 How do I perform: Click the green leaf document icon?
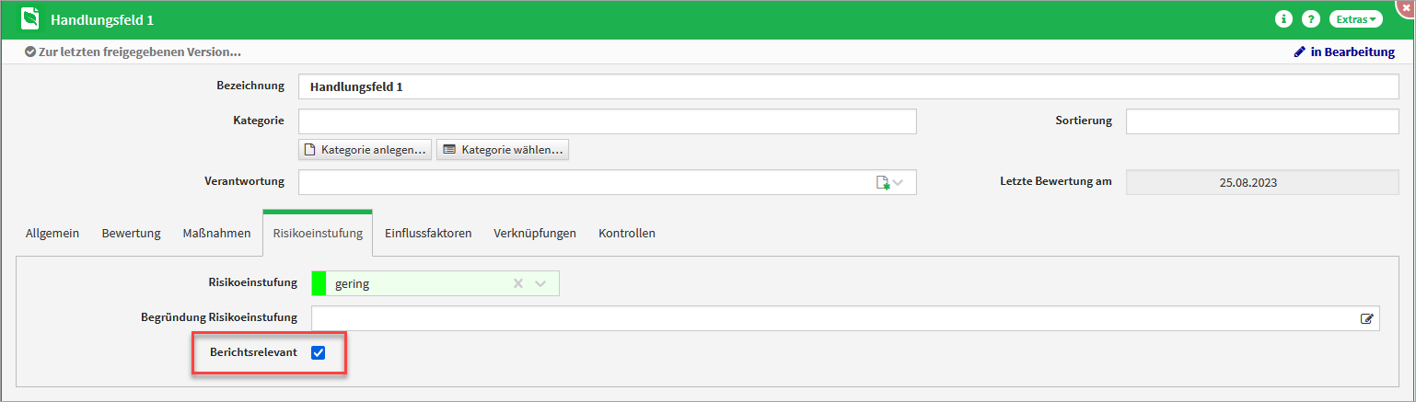coord(30,19)
